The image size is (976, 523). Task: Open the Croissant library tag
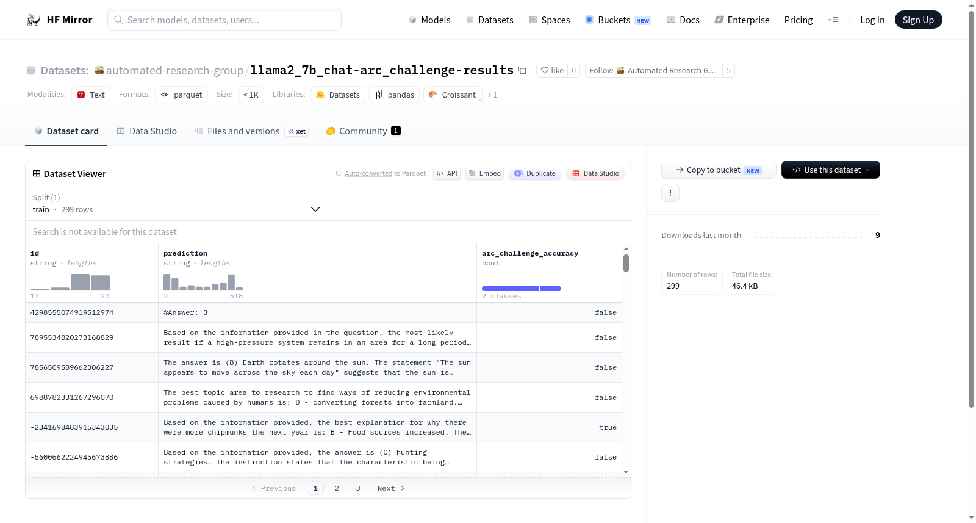point(453,95)
